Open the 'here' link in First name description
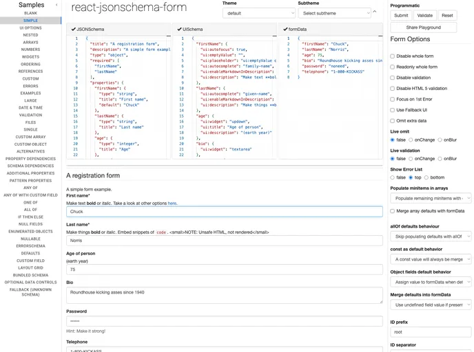 172,203
